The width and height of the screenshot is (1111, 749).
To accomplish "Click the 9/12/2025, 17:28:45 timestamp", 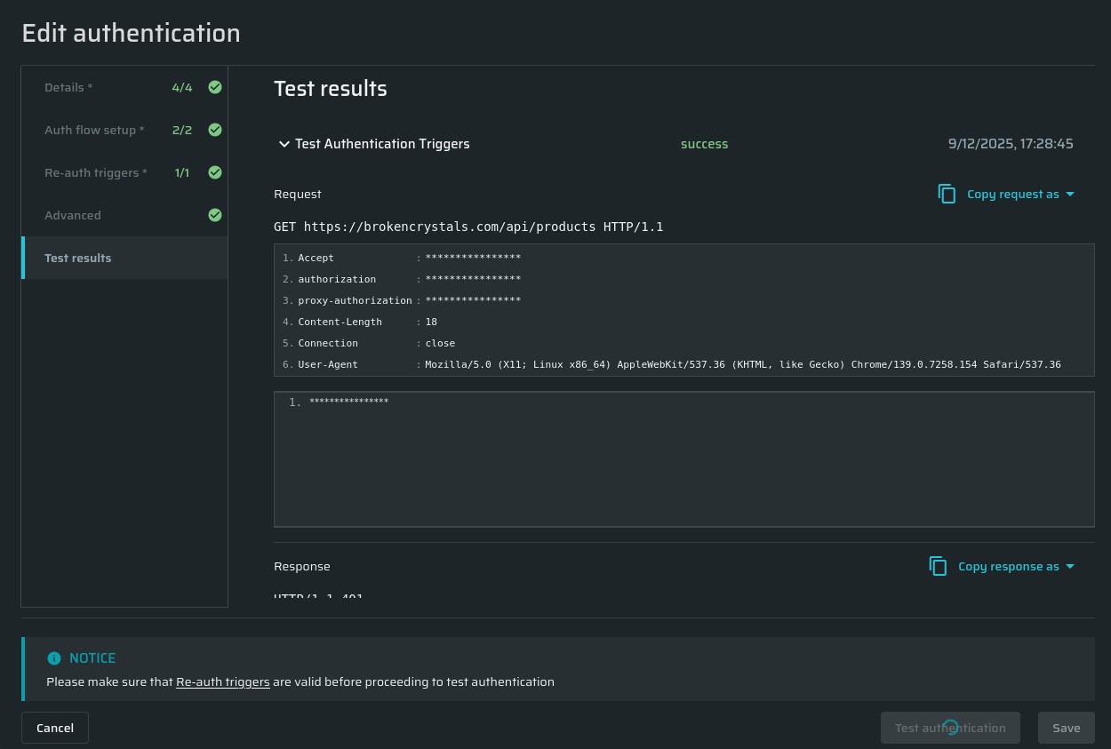I will tap(1011, 144).
